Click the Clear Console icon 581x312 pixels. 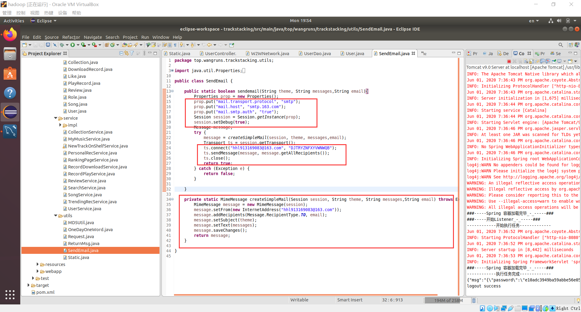tap(526, 61)
